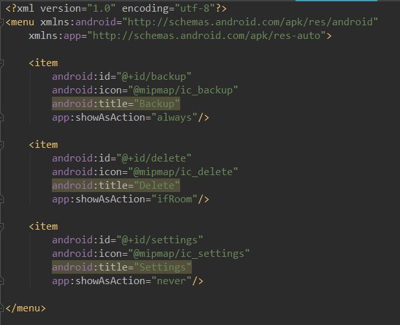Collapse the backup <item> block fold marker
Screen dimensions: 400x325
(1, 63)
